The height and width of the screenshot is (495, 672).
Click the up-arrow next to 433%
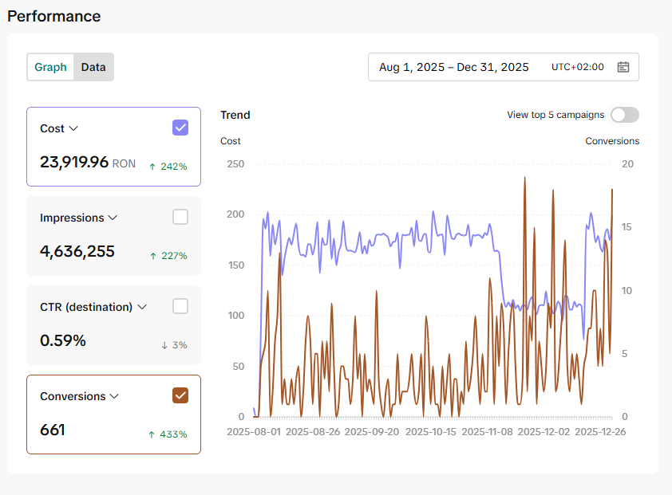point(152,434)
